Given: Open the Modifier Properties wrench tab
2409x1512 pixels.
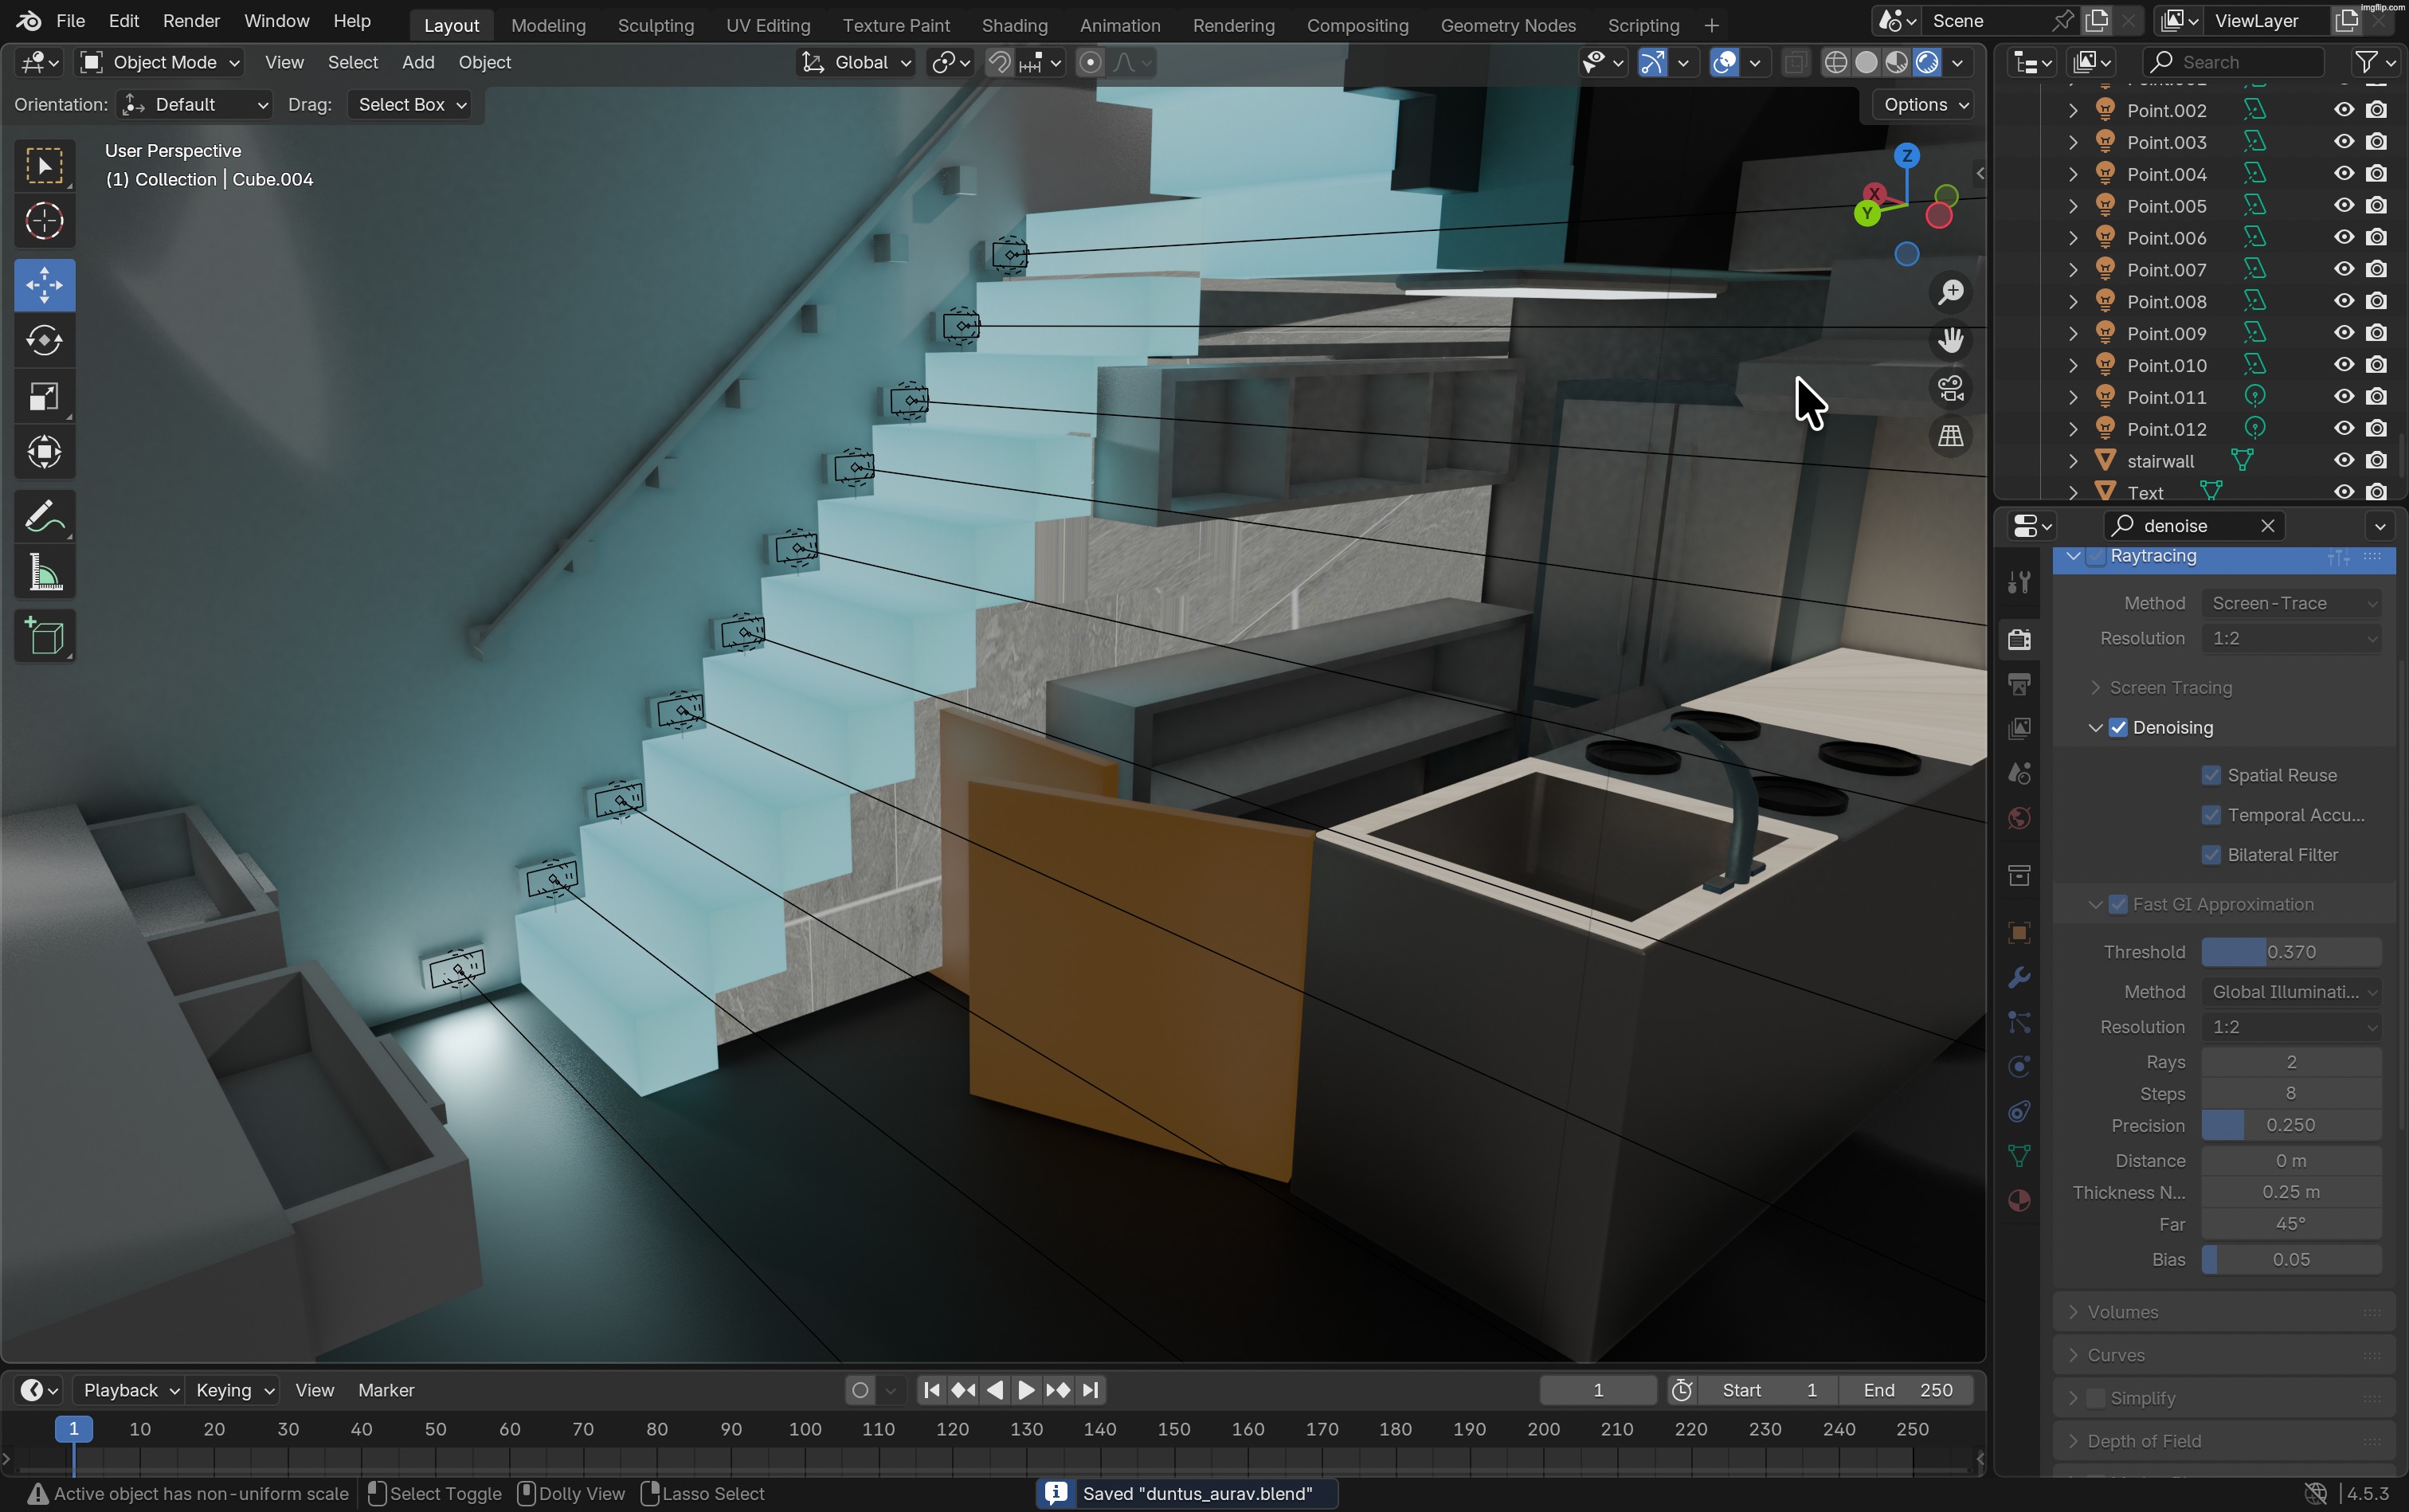Looking at the screenshot, I should [x=2018, y=978].
